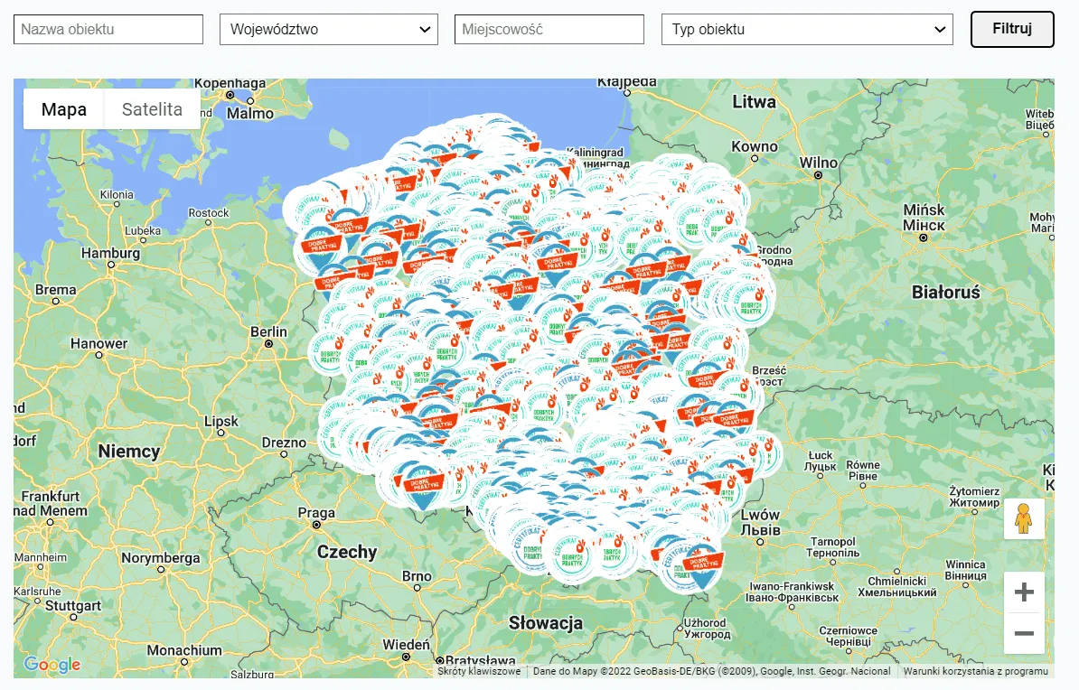Expand the Typ obiektu dropdown
Image resolution: width=1079 pixels, height=690 pixels.
pyautogui.click(x=807, y=28)
